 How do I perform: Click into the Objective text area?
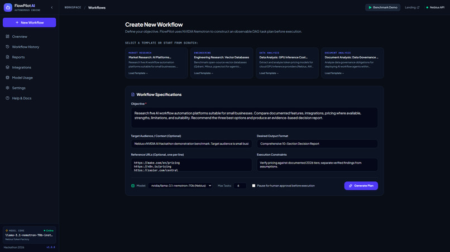click(x=254, y=117)
